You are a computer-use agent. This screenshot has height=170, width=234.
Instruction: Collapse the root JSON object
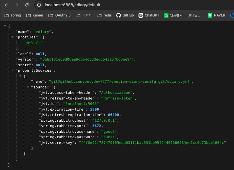click(5, 26)
